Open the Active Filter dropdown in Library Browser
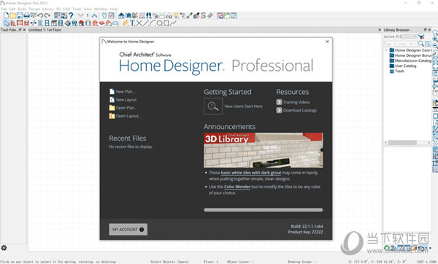 pyautogui.click(x=410, y=36)
